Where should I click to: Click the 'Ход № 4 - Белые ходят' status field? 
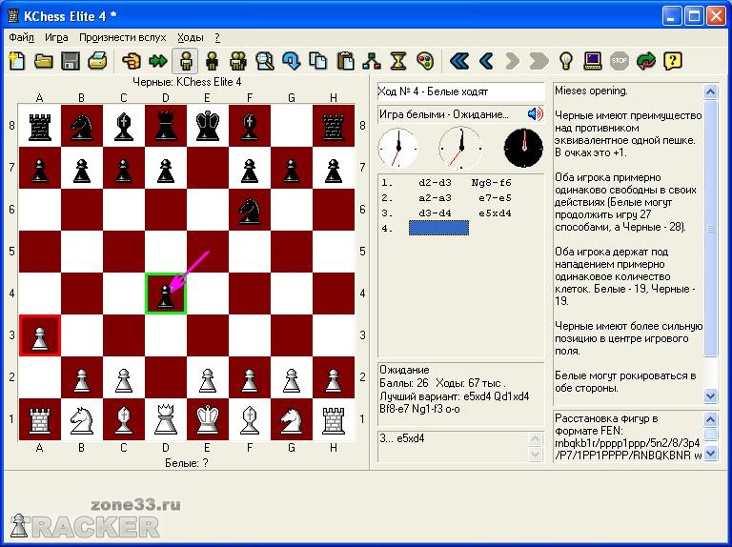pos(460,91)
